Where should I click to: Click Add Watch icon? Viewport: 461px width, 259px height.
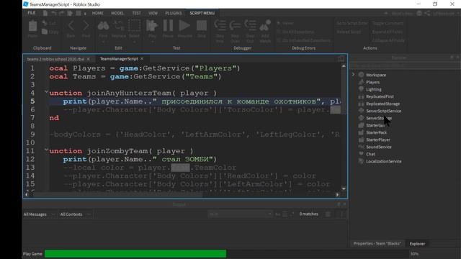265,26
